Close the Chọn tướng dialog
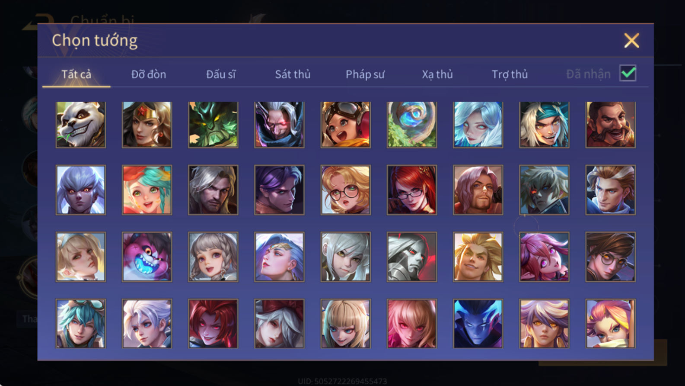 (631, 41)
